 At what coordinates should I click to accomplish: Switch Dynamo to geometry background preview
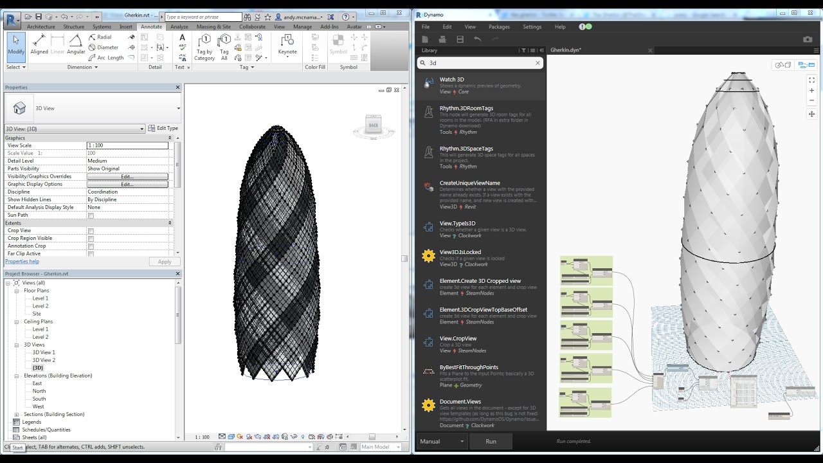(x=783, y=65)
